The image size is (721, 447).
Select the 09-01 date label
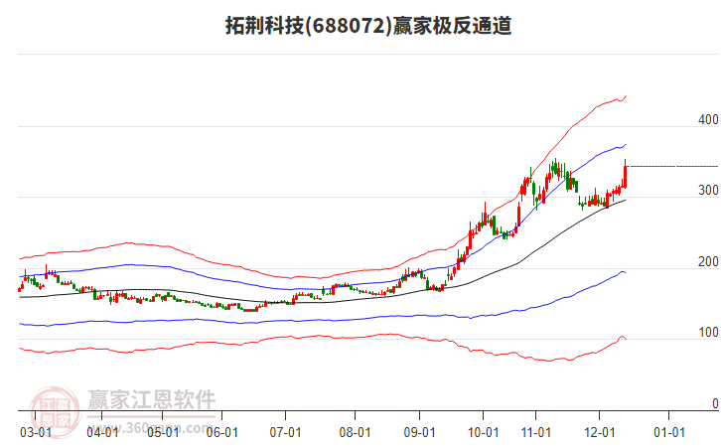click(419, 432)
